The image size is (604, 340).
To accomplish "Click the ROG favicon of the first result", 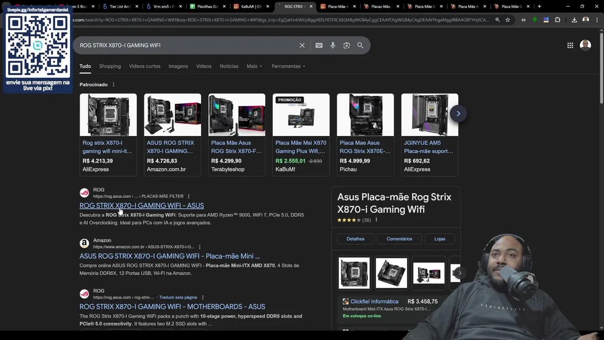I will [x=84, y=193].
